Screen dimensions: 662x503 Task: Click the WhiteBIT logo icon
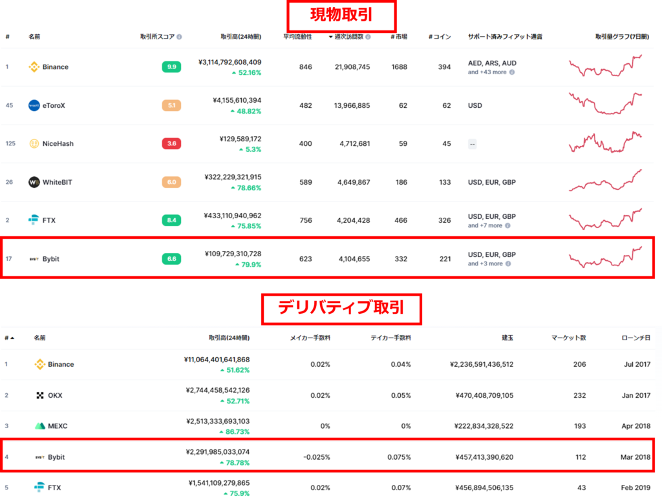[x=34, y=182]
